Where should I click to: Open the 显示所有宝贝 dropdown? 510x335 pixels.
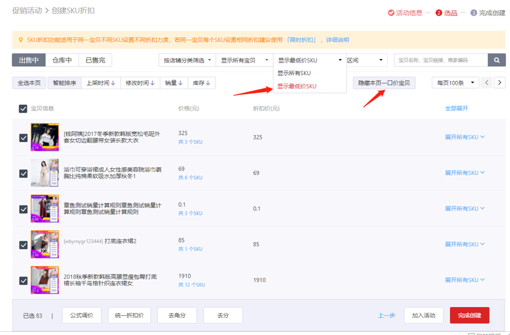coord(244,60)
